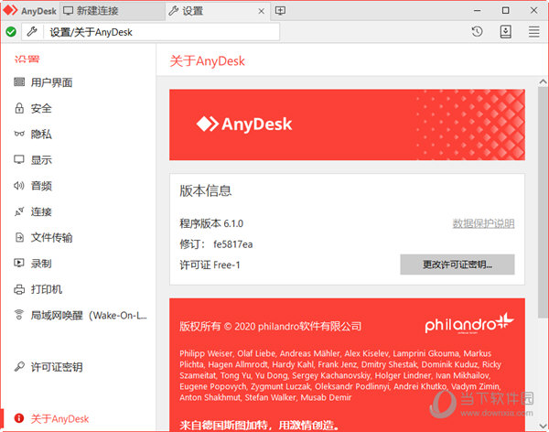Viewport: 549px width, 432px height.
Task: Maximize the AnyDesk window
Action: coord(505,10)
